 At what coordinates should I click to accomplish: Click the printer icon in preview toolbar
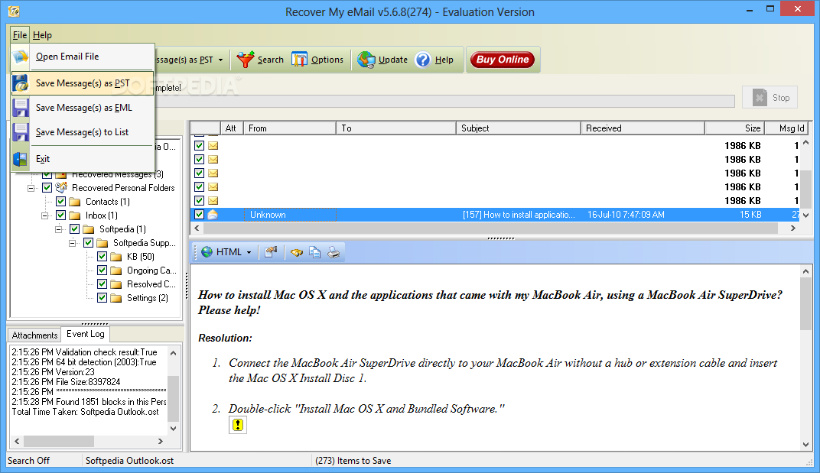(334, 252)
